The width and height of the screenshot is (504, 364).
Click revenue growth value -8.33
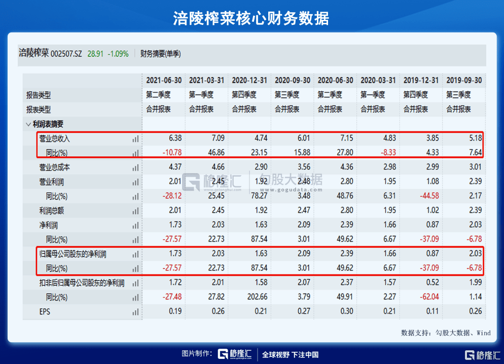[388, 152]
